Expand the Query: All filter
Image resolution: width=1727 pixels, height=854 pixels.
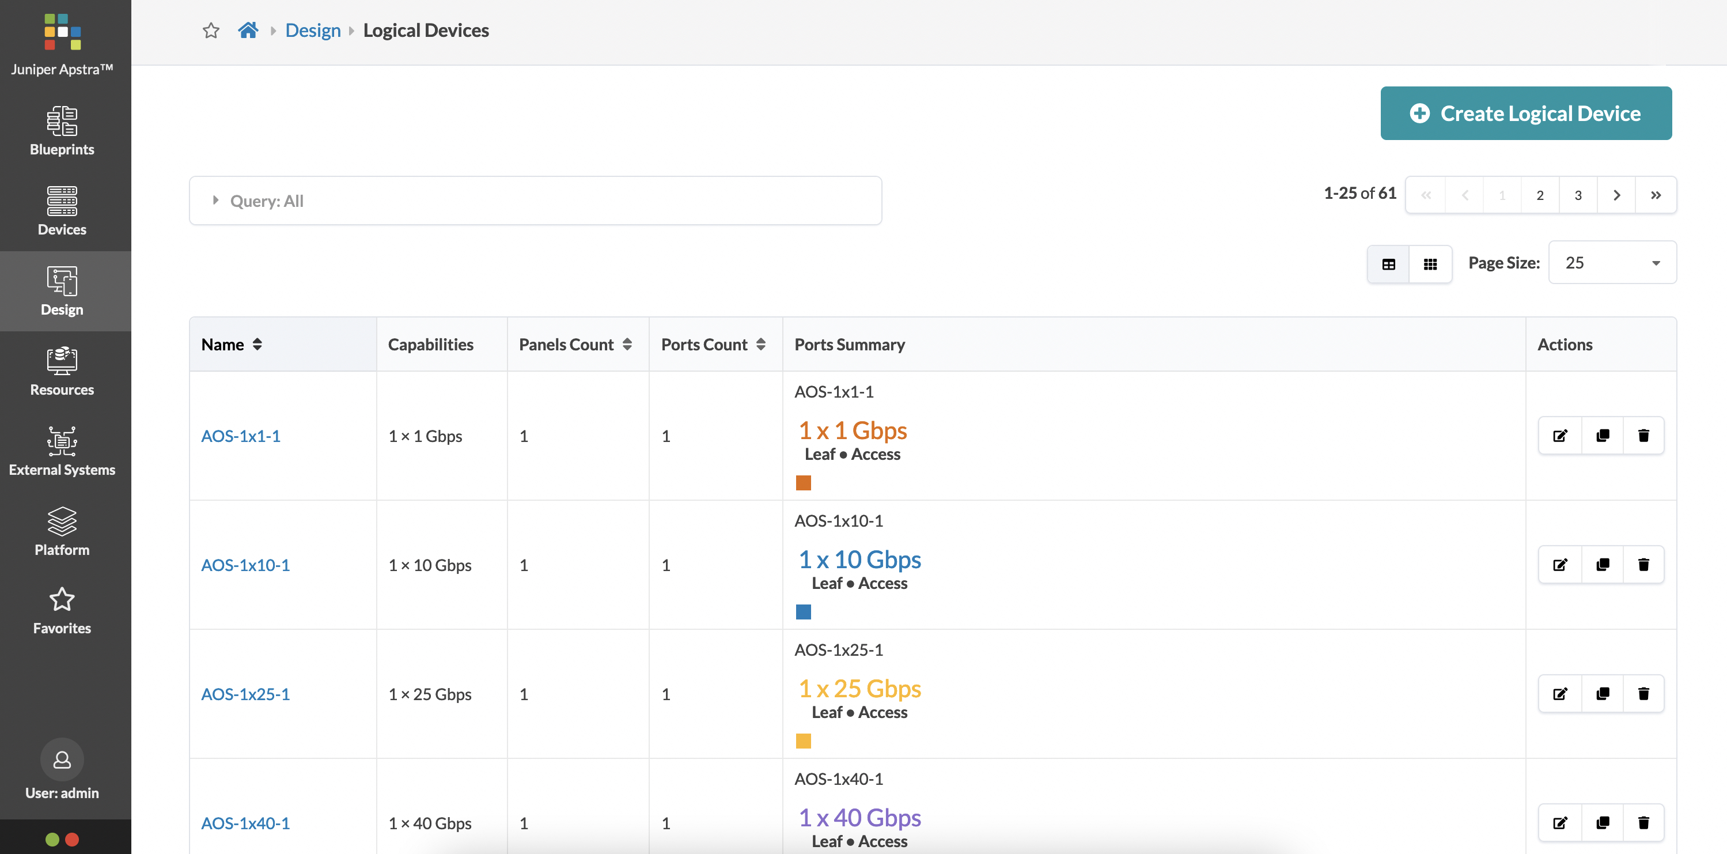[x=535, y=201]
